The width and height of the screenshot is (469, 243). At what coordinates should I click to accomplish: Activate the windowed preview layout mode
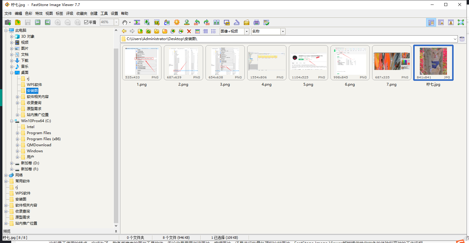click(441, 22)
